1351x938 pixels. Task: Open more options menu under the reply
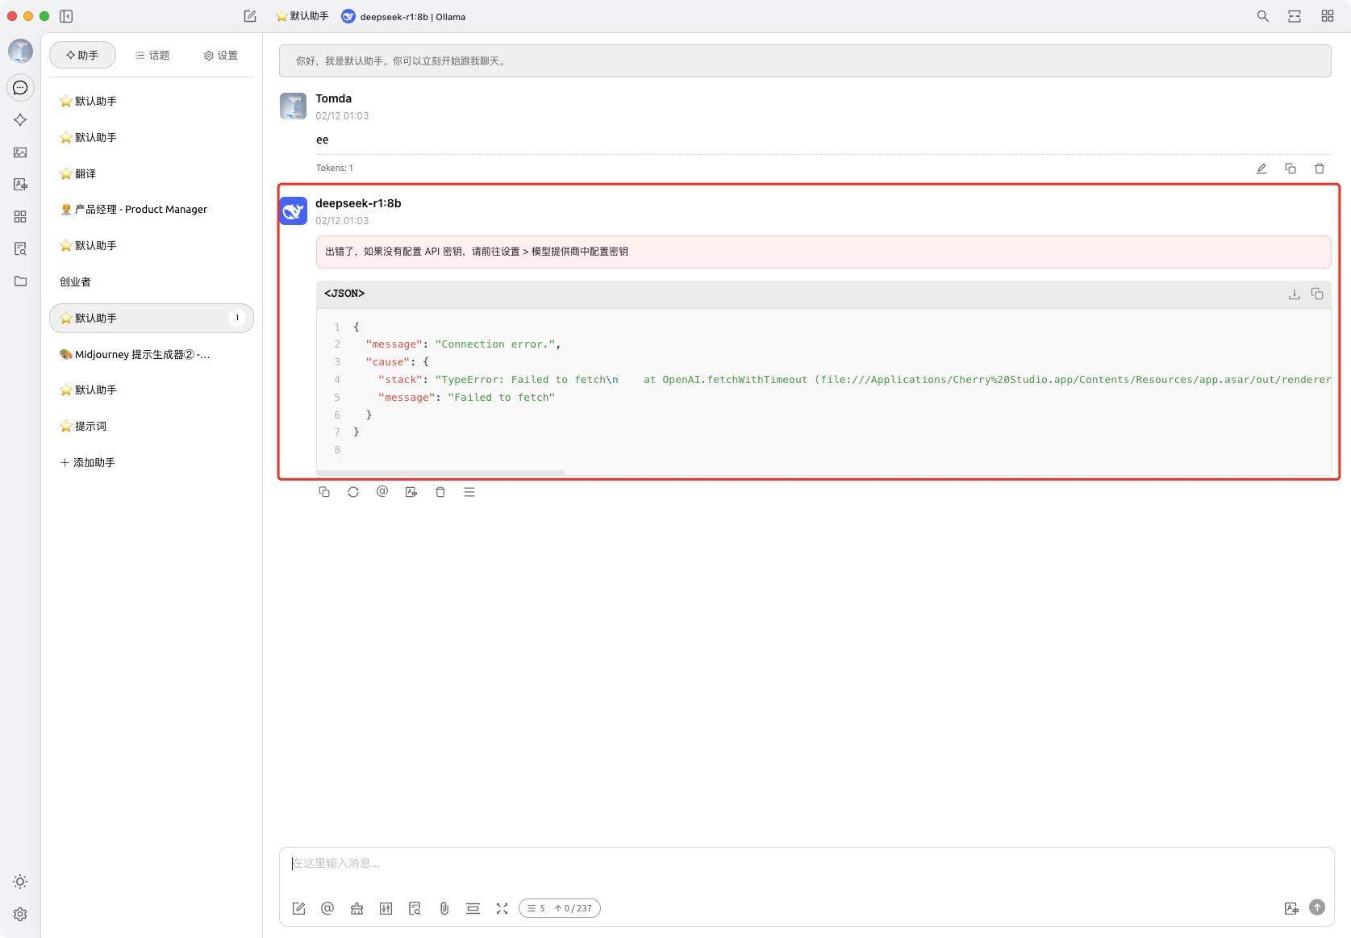pos(469,492)
